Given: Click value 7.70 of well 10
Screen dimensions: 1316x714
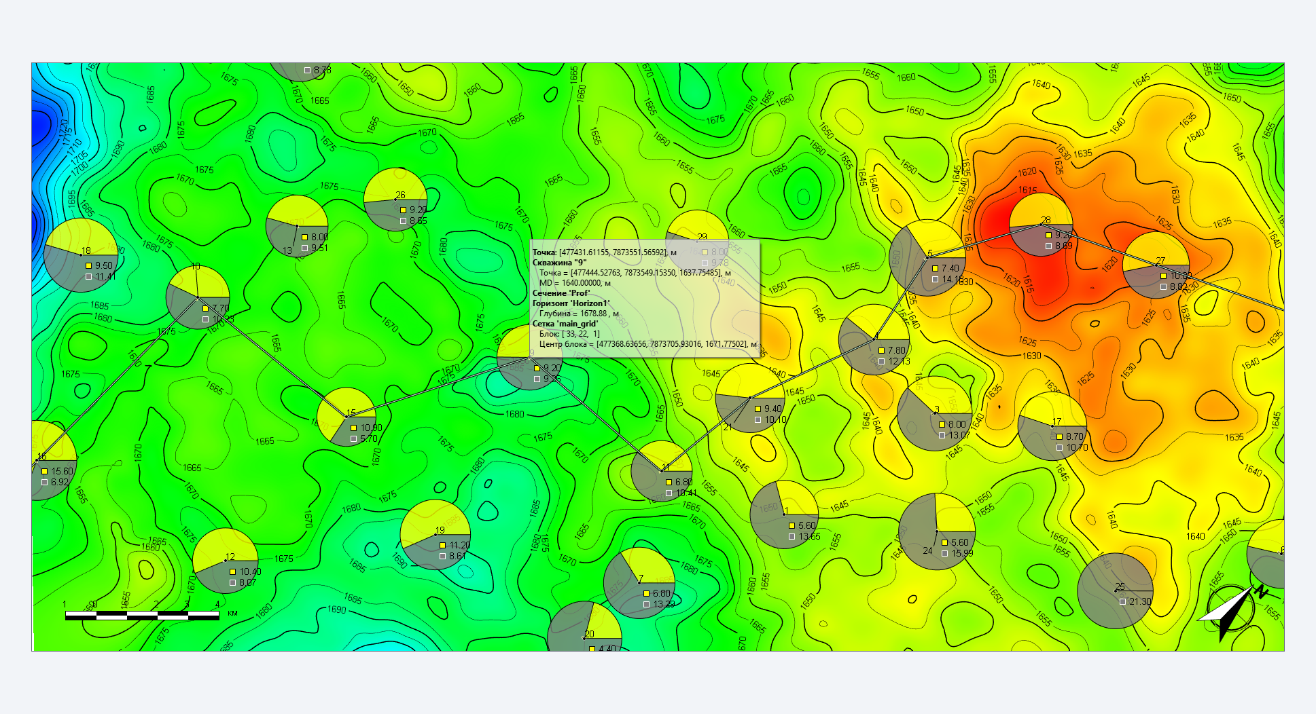Looking at the screenshot, I should coord(221,308).
